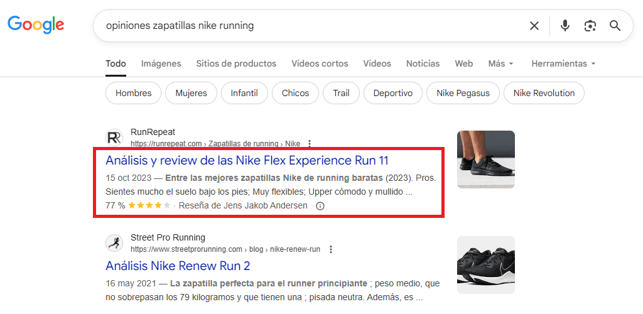Click the Google logo
643x314 pixels.
36,25
